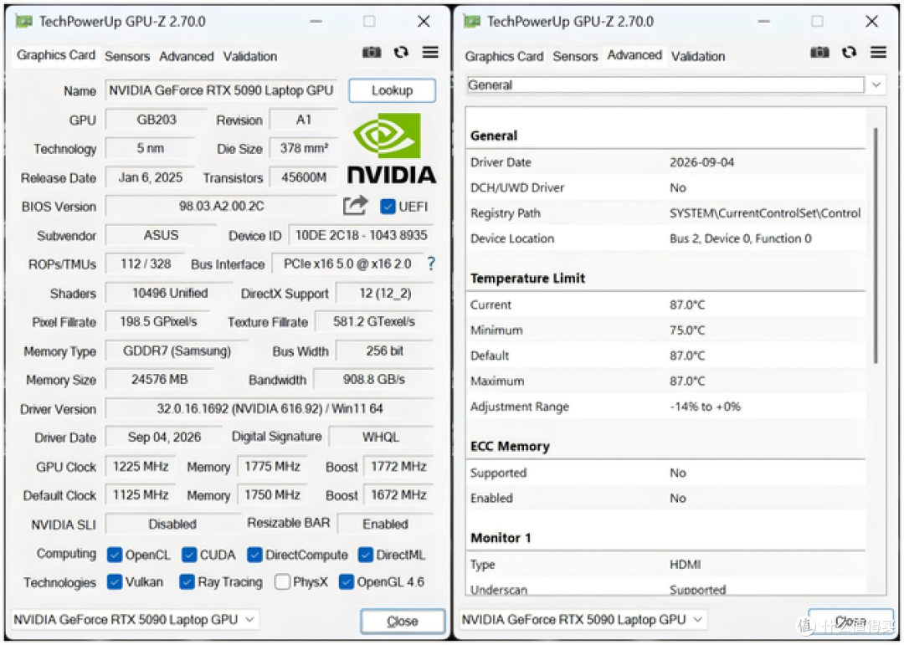The height and width of the screenshot is (645, 904).
Task: Expand the General category dropdown in Advanced tab
Action: (876, 84)
